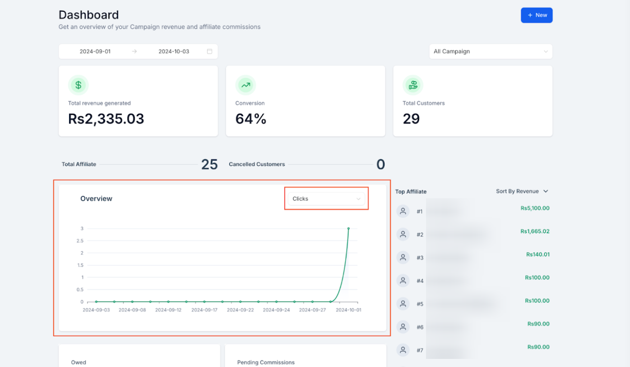The height and width of the screenshot is (367, 630).
Task: Click the 64% conversion value
Action: tap(251, 119)
